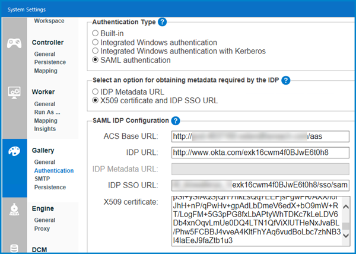Open the Engine train icon
The image size is (356, 254).
point(14,209)
